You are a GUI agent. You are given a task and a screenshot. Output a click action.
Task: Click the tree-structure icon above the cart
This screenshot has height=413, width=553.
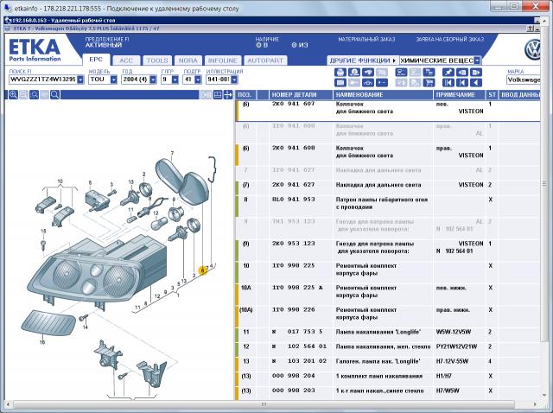(x=429, y=73)
